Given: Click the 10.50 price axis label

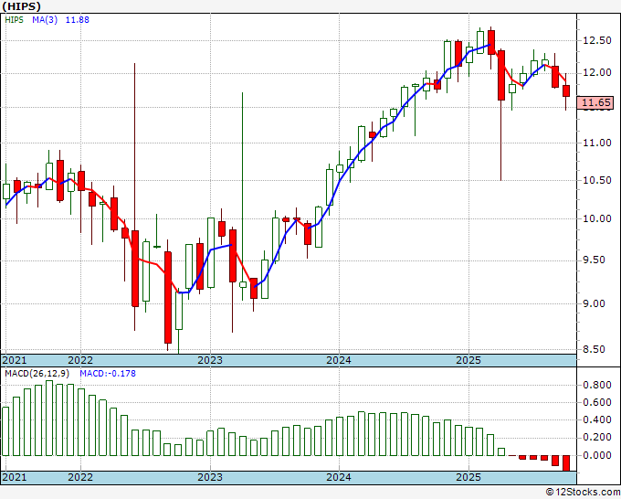Looking at the screenshot, I should (x=597, y=180).
